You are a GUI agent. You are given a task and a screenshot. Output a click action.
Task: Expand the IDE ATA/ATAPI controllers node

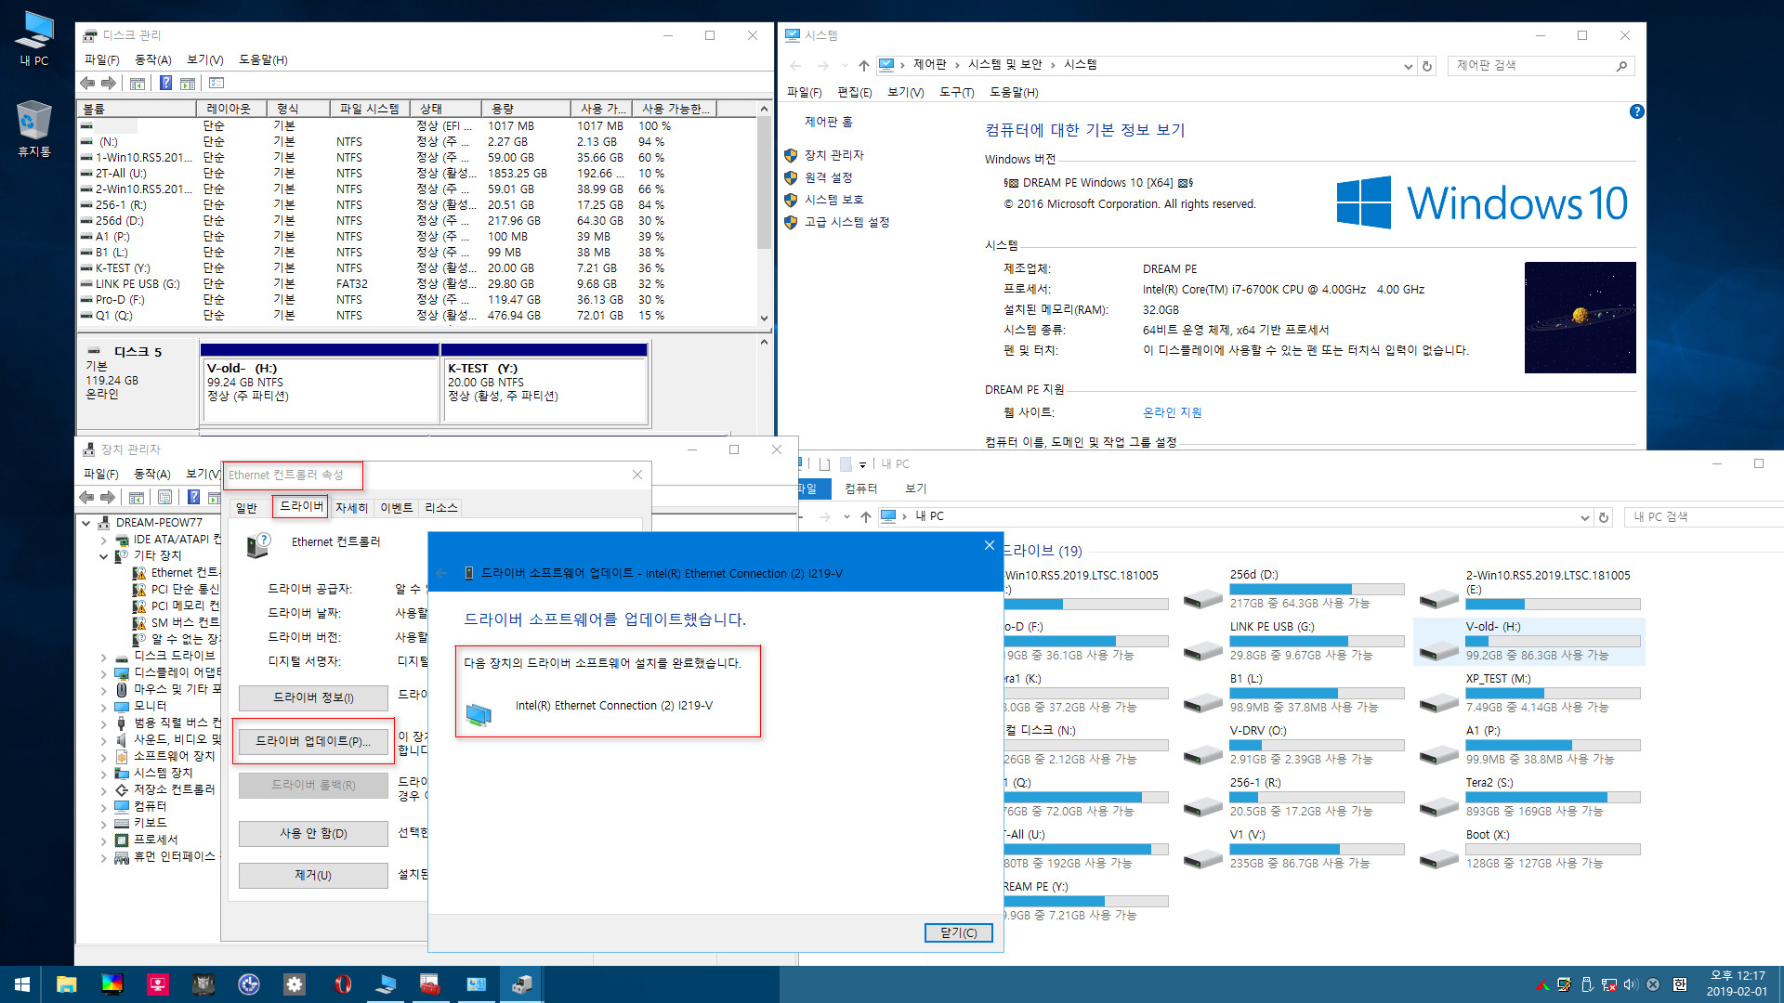(104, 540)
